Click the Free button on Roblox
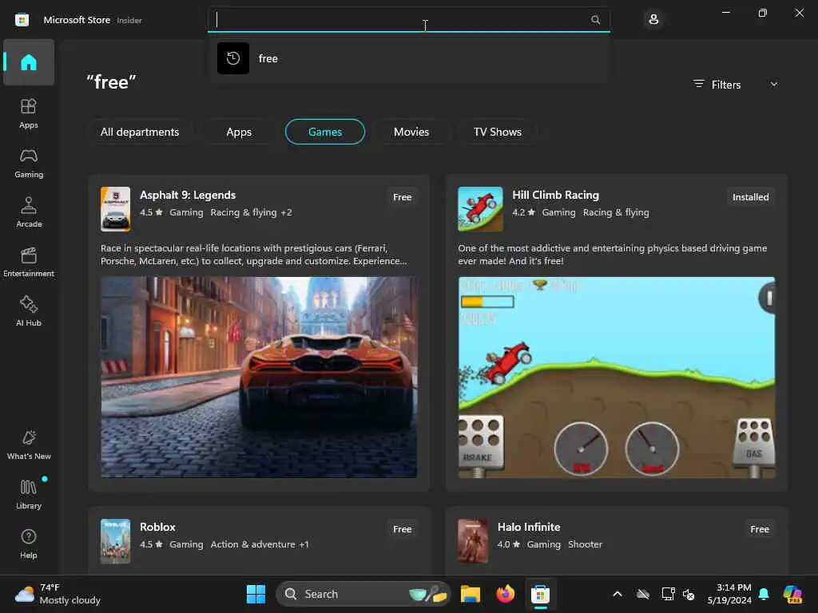This screenshot has width=818, height=613. pyautogui.click(x=403, y=529)
